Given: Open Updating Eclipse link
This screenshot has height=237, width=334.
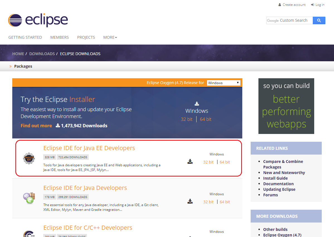Looking at the screenshot, I should point(279,189).
